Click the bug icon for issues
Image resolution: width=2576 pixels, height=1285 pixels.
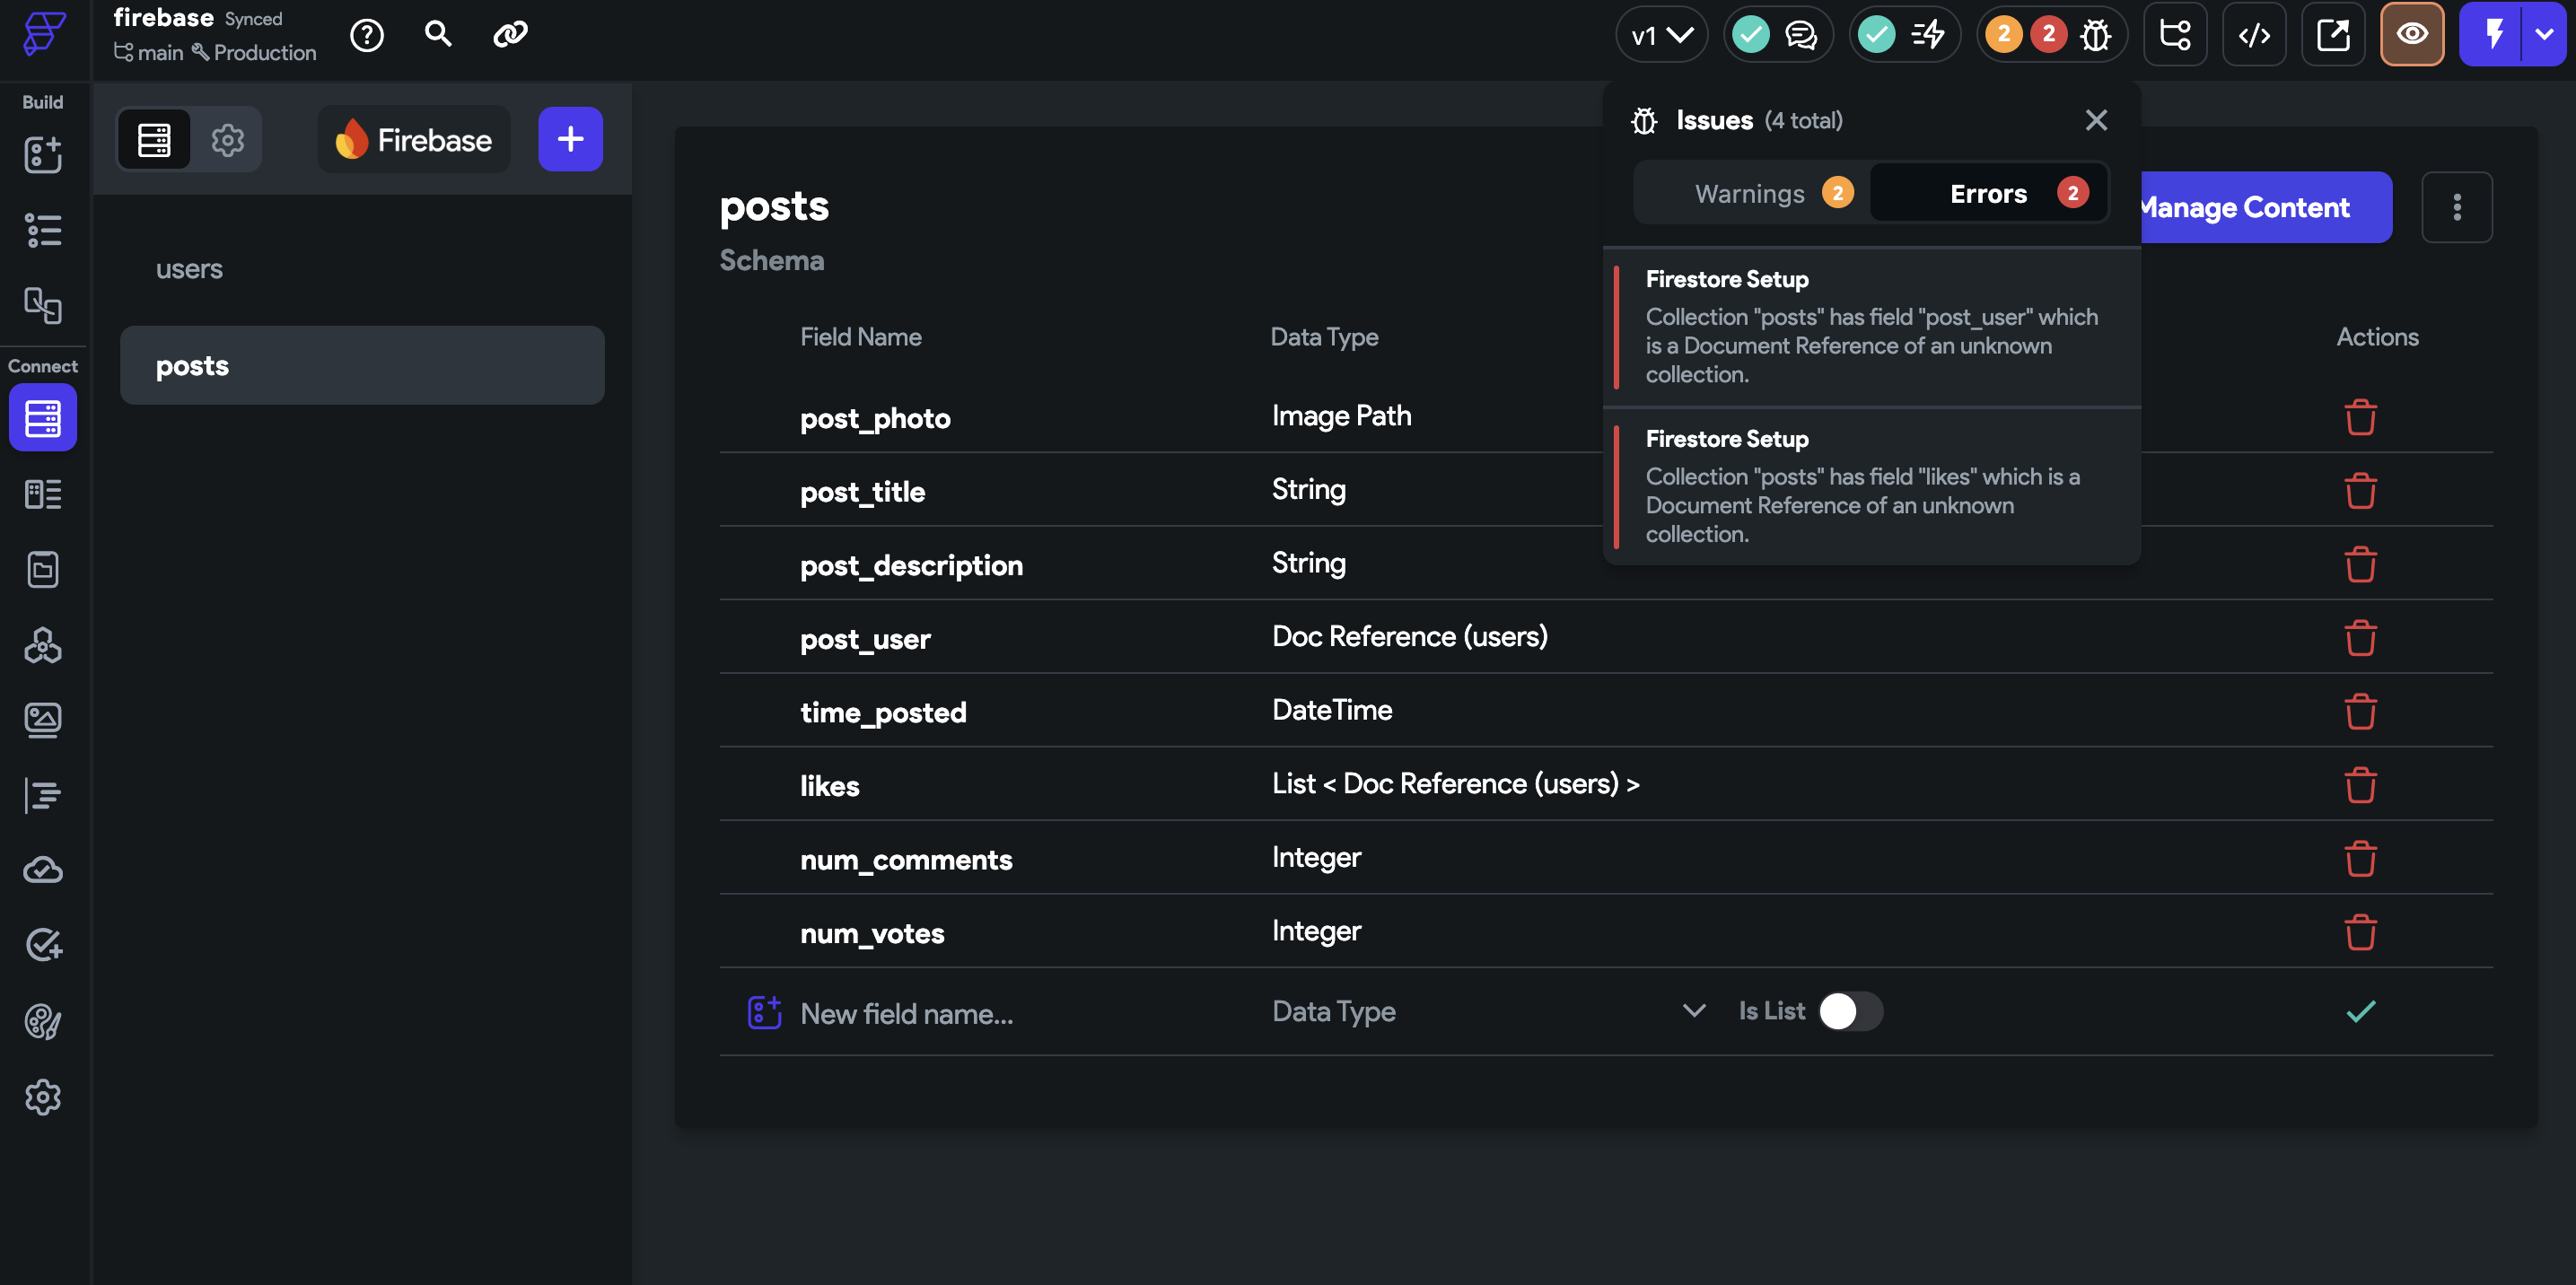pyautogui.click(x=2095, y=35)
